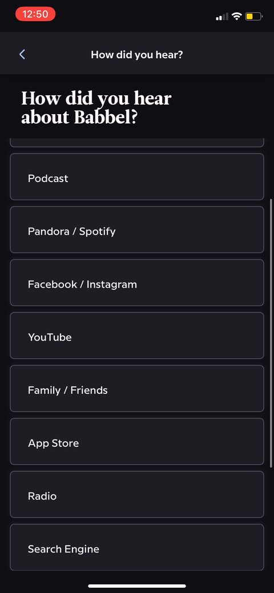Select Facebook / Instagram option

(x=136, y=283)
